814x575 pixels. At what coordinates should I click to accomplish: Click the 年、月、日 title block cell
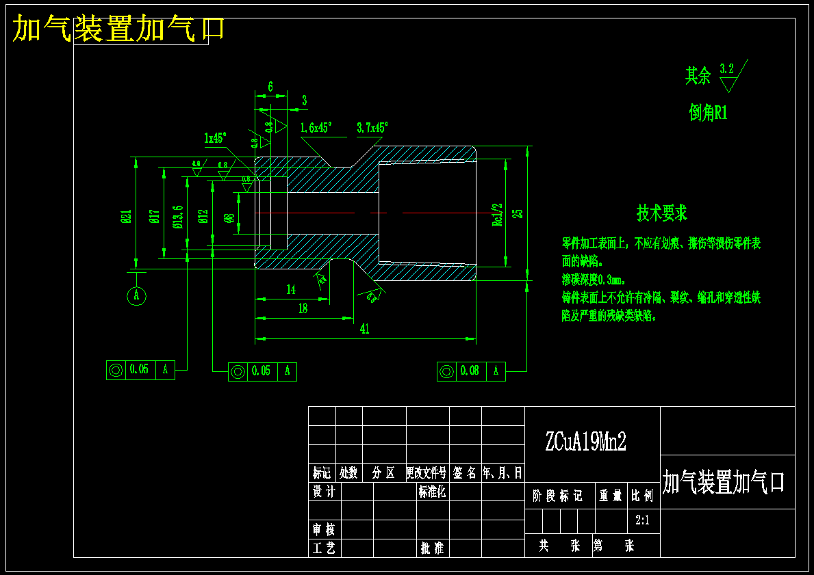click(503, 473)
